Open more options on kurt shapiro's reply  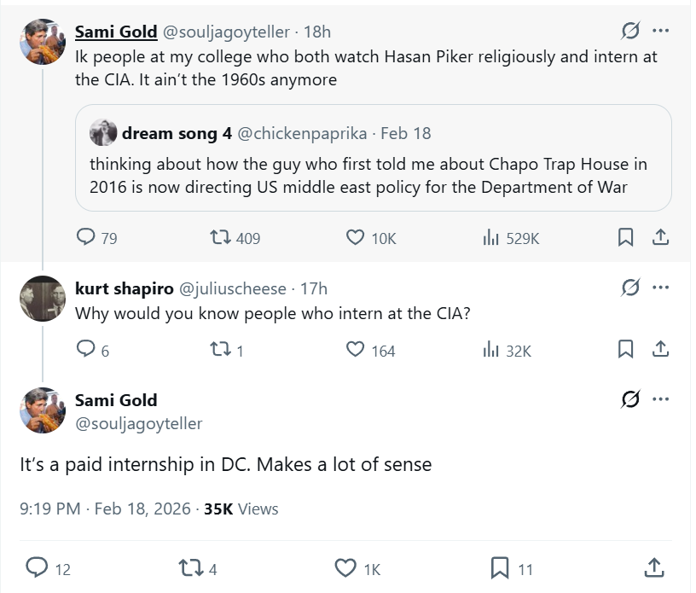pos(660,287)
